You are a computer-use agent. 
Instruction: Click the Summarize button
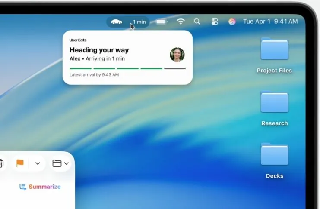coord(40,187)
